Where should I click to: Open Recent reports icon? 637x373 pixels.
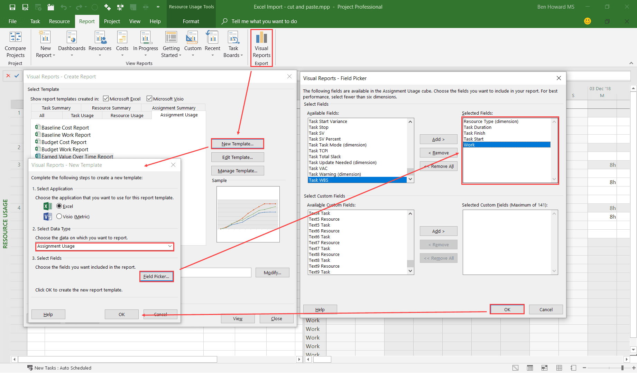click(212, 37)
